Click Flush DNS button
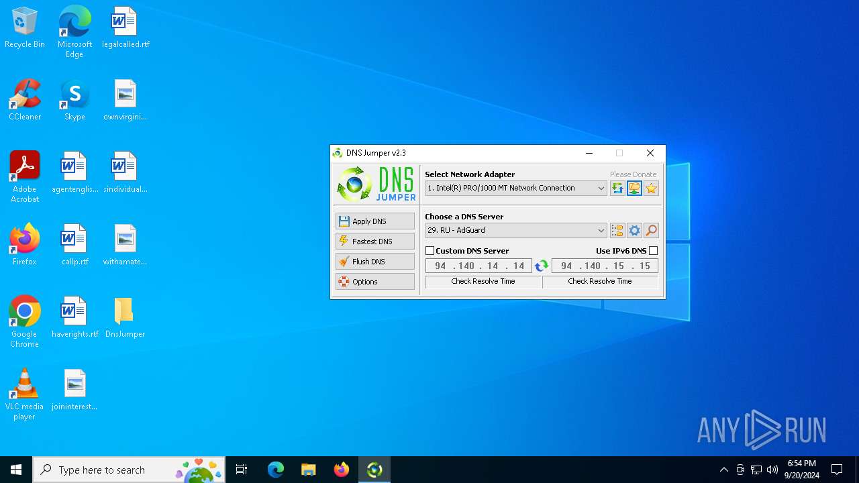Viewport: 859px width, 483px height. click(375, 262)
